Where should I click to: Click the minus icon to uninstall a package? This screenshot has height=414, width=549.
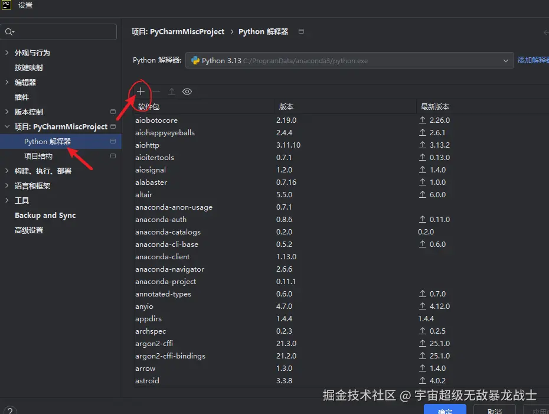point(156,92)
